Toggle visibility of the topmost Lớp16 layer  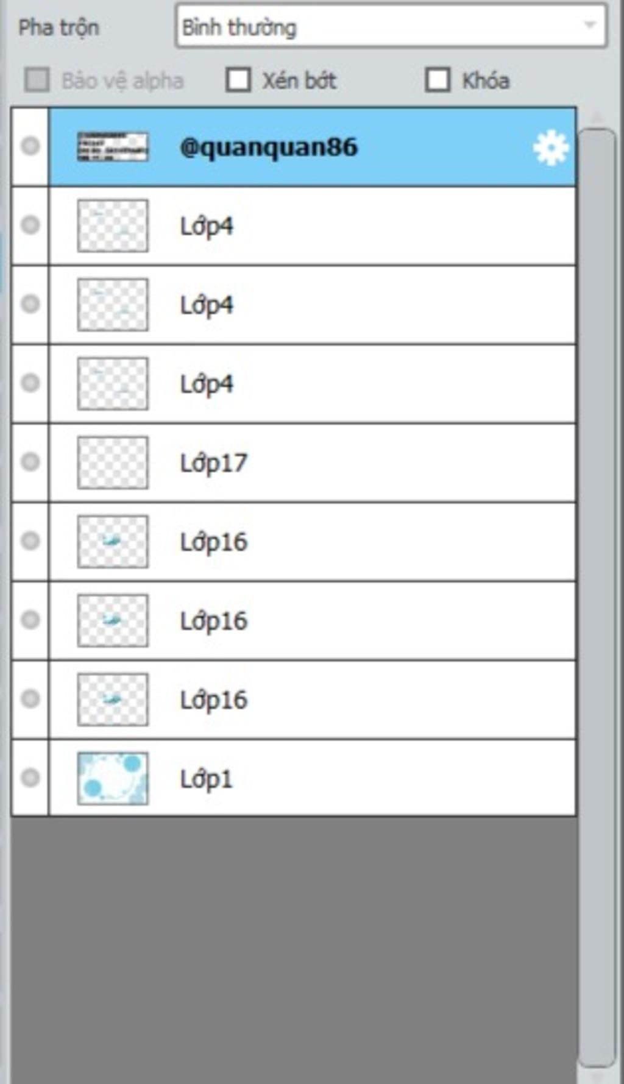point(30,540)
